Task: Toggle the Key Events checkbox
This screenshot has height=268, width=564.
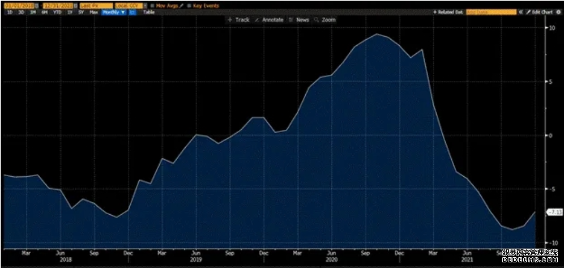Action: (189, 6)
